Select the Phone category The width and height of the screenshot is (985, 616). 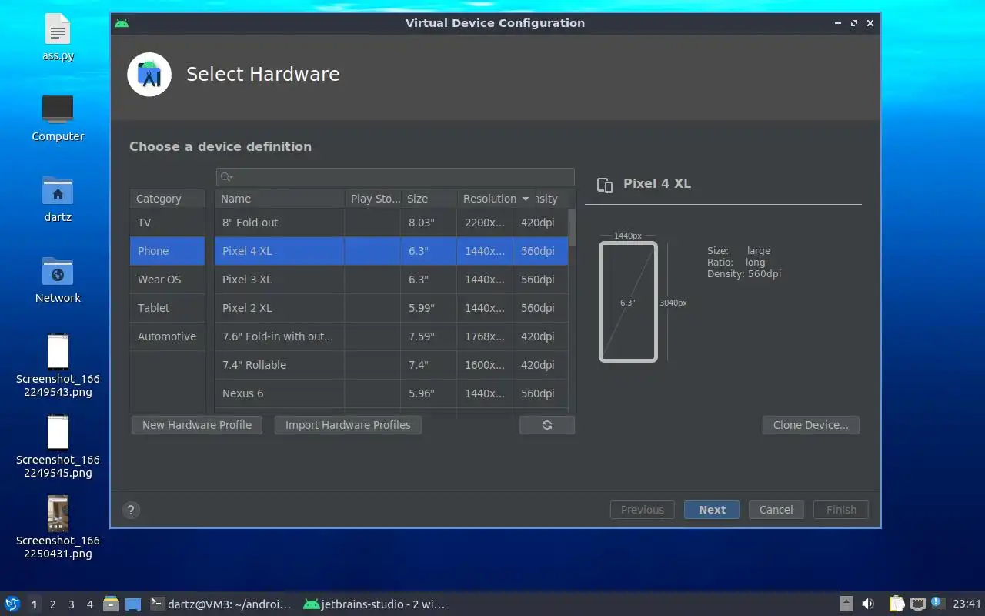[168, 251]
